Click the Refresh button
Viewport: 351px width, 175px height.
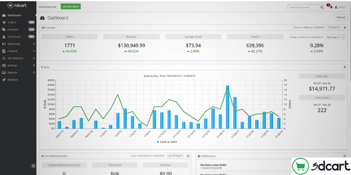tap(340, 17)
